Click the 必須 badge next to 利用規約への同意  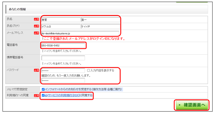(x=36, y=96)
